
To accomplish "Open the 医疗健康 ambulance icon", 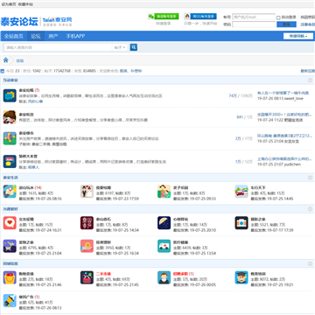I will click(164, 246).
